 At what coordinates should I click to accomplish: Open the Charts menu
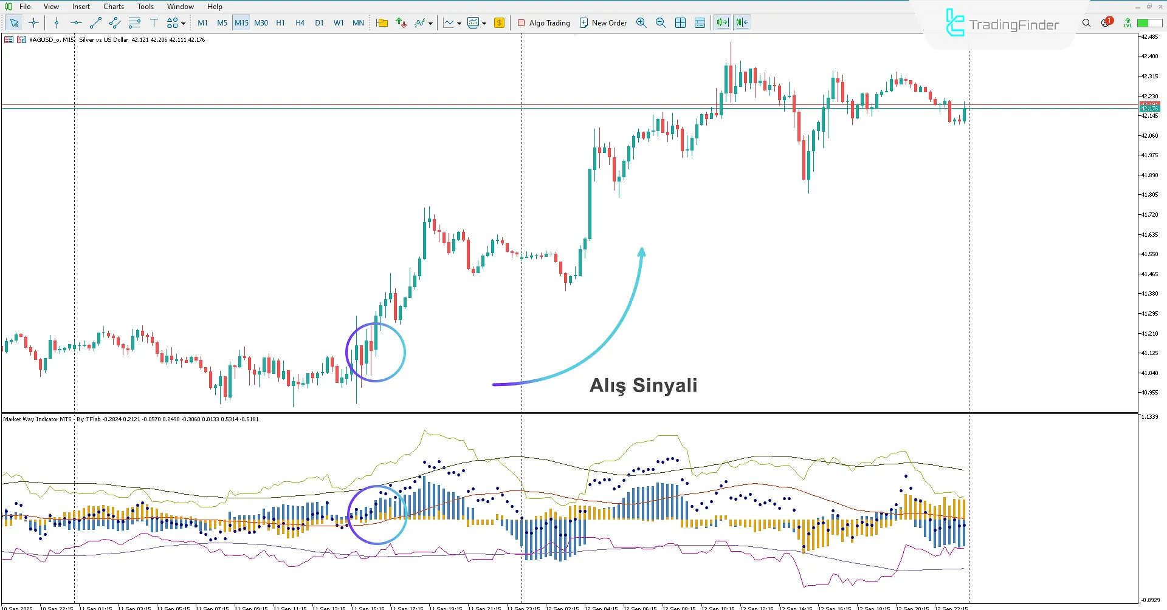click(113, 7)
